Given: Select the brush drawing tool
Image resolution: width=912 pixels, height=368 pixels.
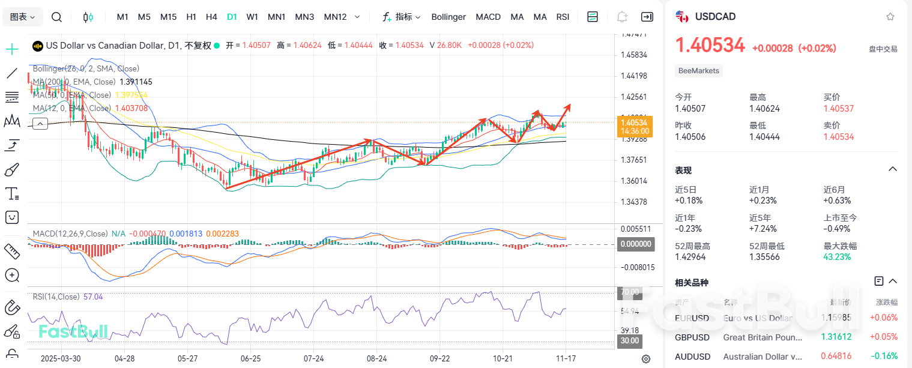Looking at the screenshot, I should [x=11, y=169].
